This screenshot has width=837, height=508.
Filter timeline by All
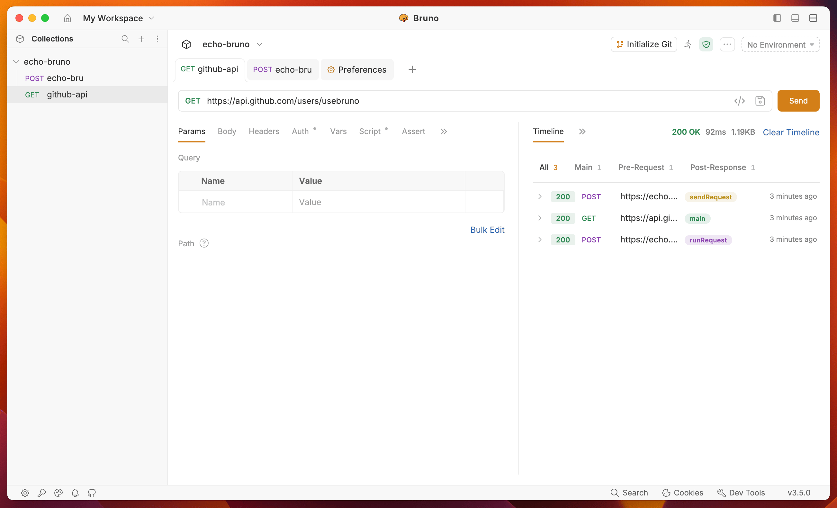tap(548, 167)
